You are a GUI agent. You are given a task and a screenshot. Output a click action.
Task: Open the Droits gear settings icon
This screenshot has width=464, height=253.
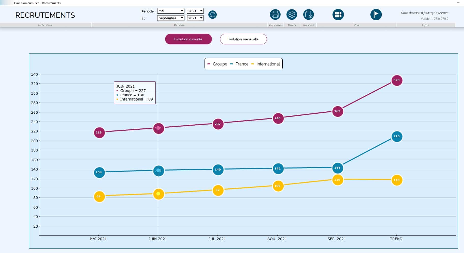pyautogui.click(x=292, y=14)
